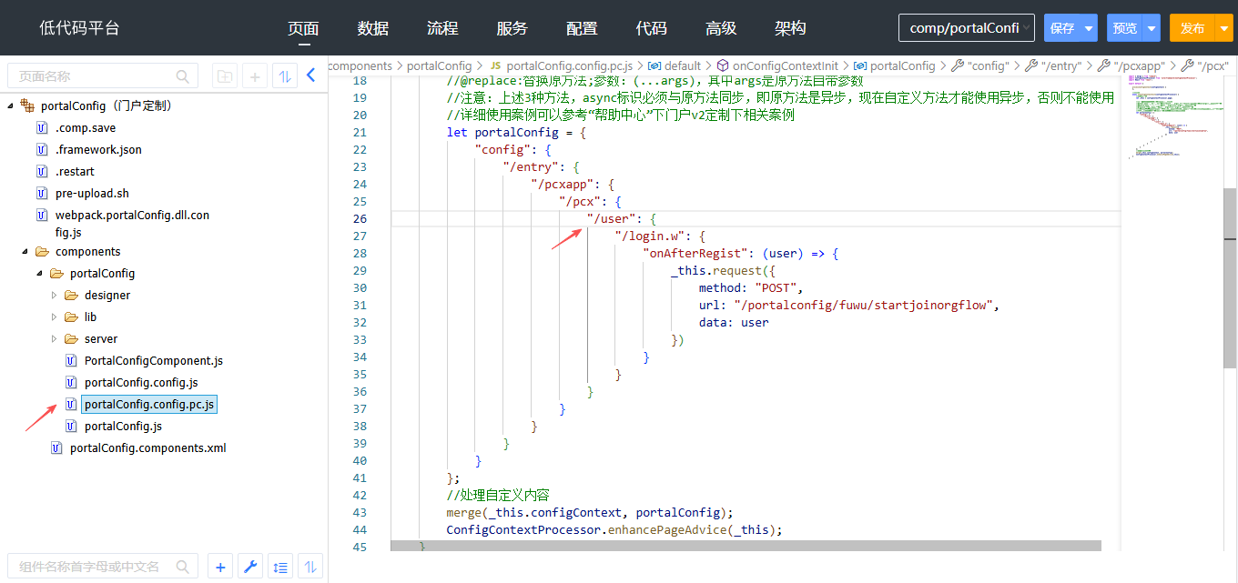Expand the lib folder in the tree
1238x583 pixels.
[55, 317]
